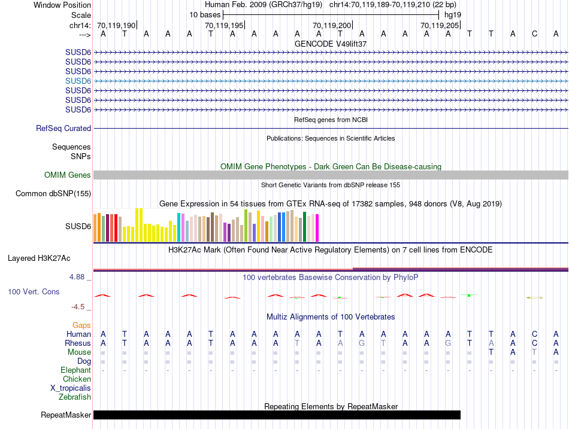Screen dimensions: 569x429
Task: Click the magenta bar in GTEx expression chart
Action: 317,227
